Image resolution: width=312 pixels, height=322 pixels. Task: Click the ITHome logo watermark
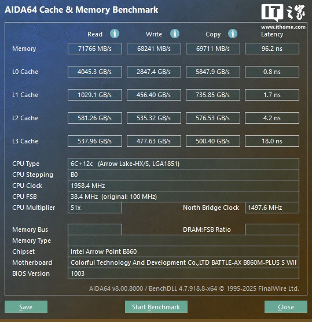(283, 12)
